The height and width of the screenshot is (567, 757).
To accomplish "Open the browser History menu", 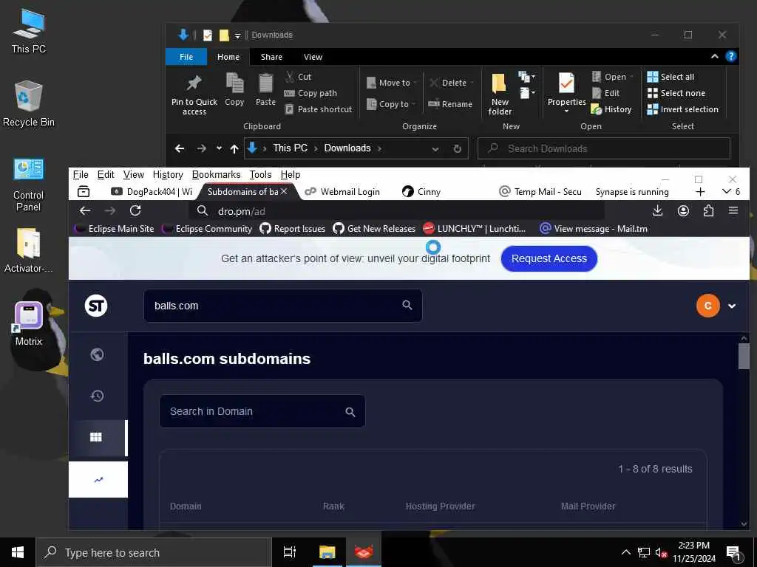I will 168,174.
